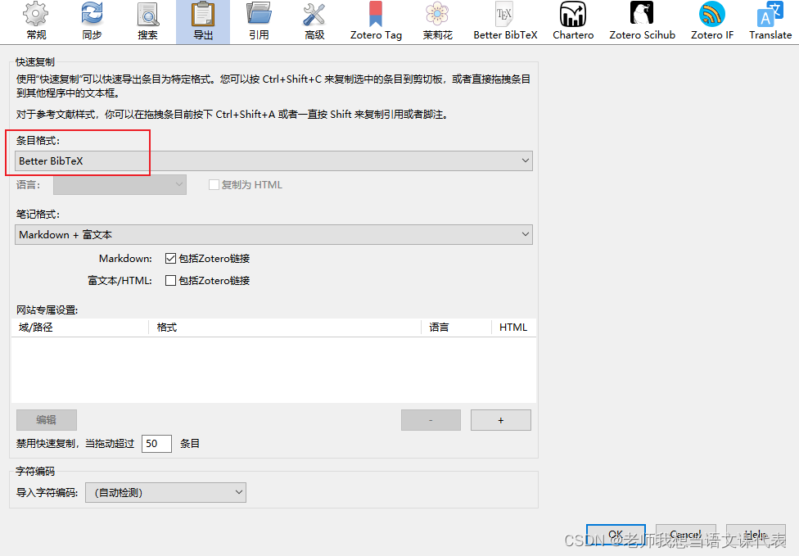This screenshot has height=556, width=799.
Task: Click the minus remove site setting button
Action: click(x=431, y=420)
